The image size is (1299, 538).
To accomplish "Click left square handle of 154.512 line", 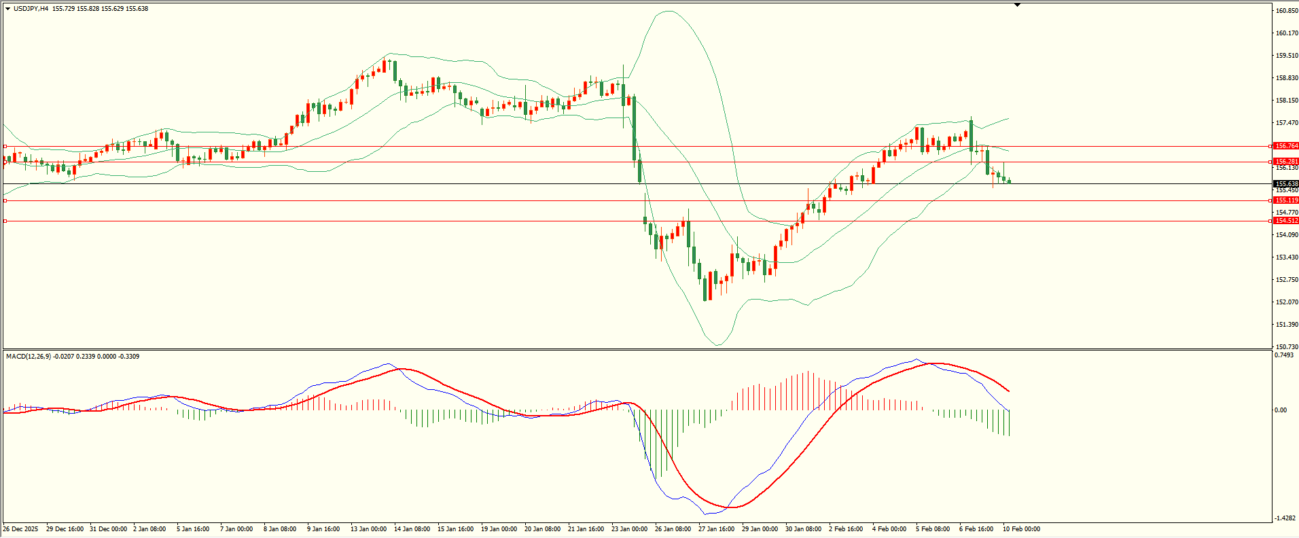I will (5, 221).
